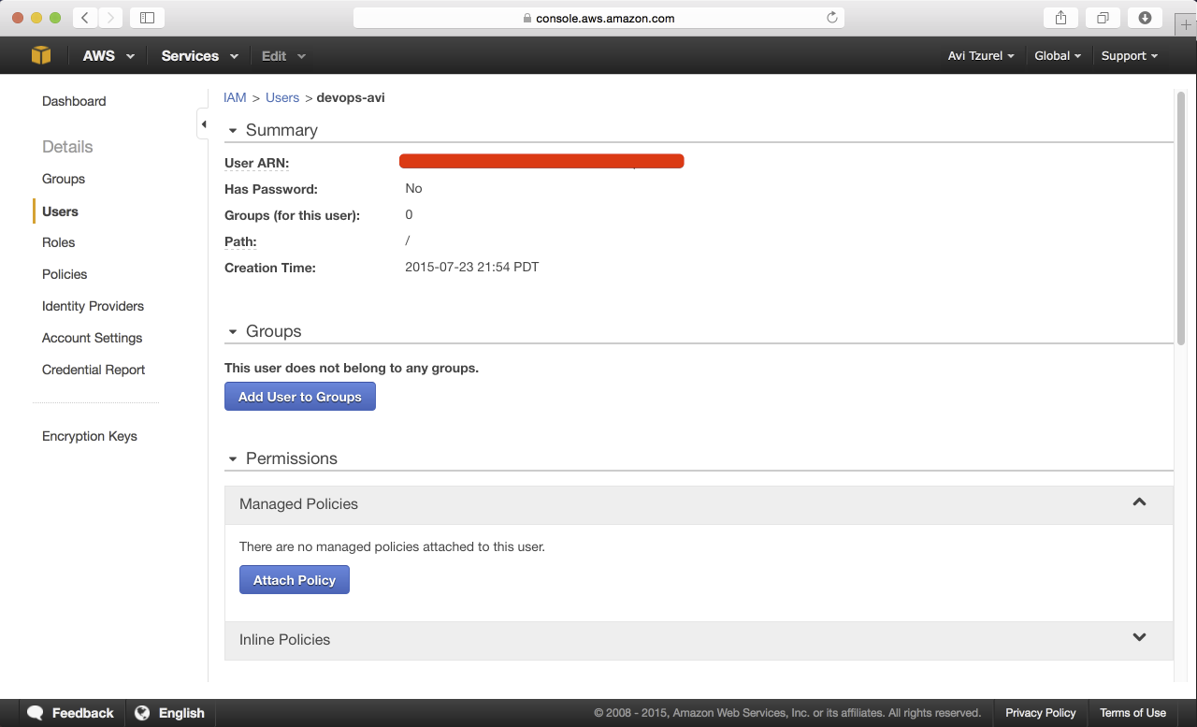Click the Safari address bar
Image resolution: width=1197 pixels, height=727 pixels.
(x=598, y=18)
